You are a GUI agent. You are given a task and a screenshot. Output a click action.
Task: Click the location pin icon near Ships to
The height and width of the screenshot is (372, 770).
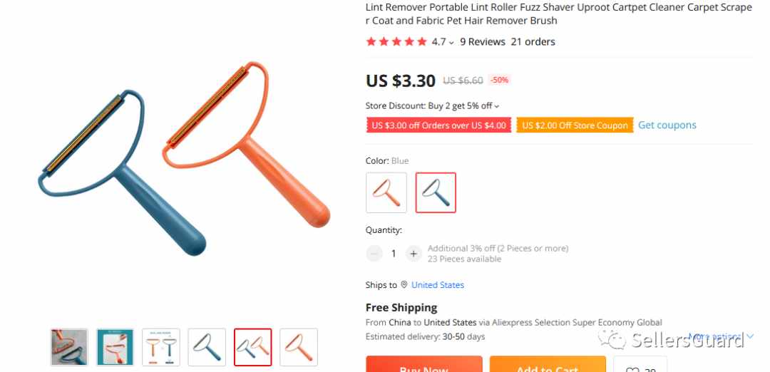coord(404,284)
